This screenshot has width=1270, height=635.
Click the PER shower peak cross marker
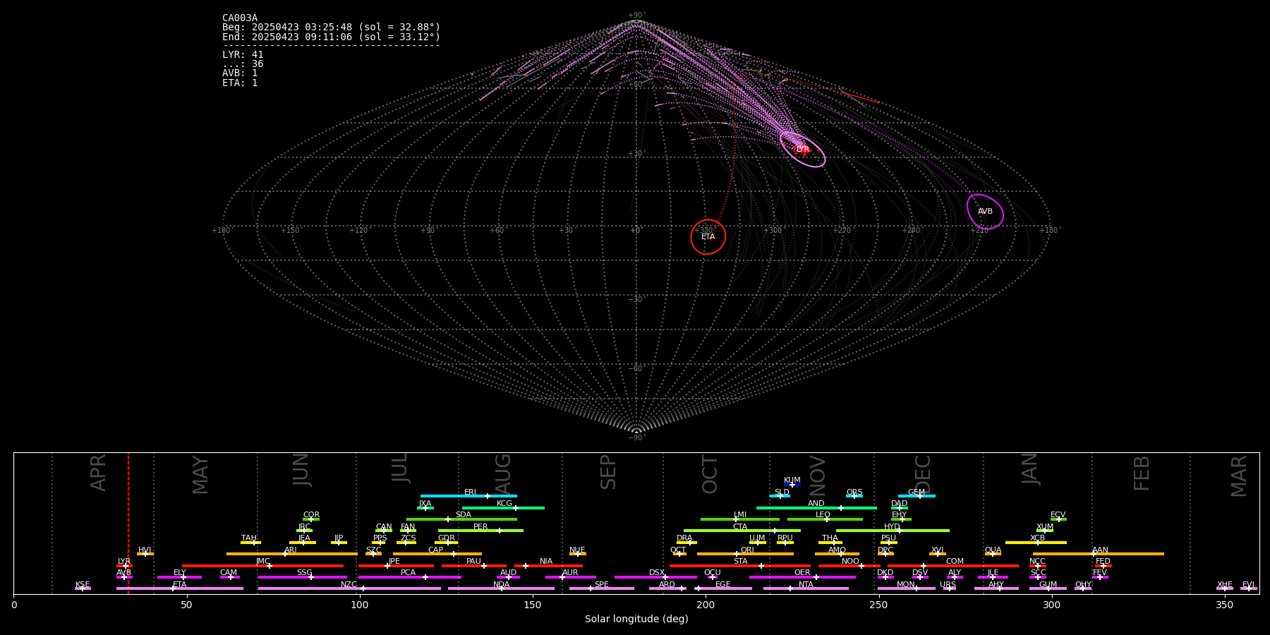tap(500, 531)
